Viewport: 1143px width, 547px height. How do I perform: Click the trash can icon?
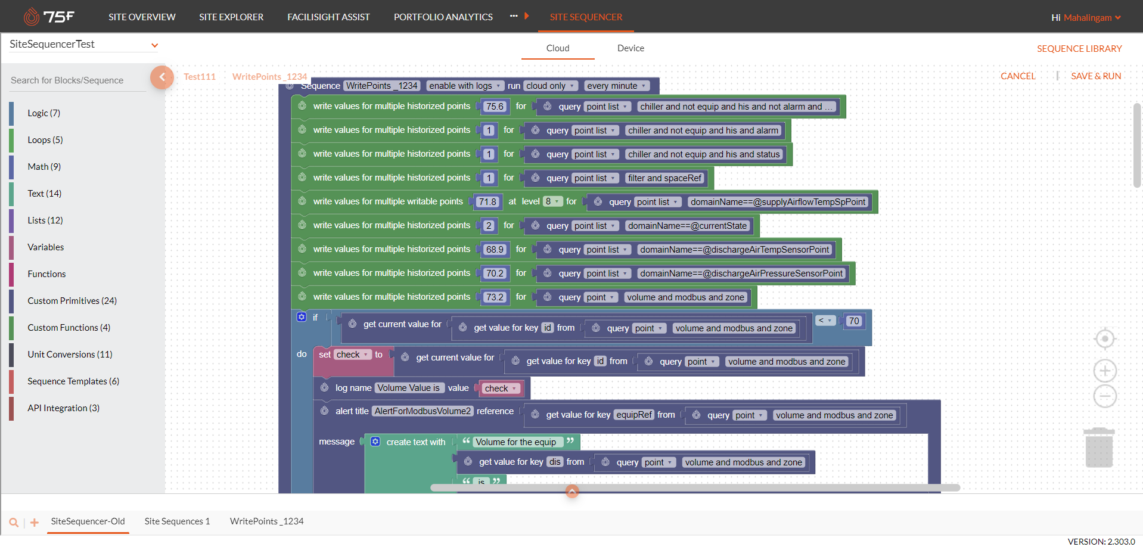click(1099, 447)
